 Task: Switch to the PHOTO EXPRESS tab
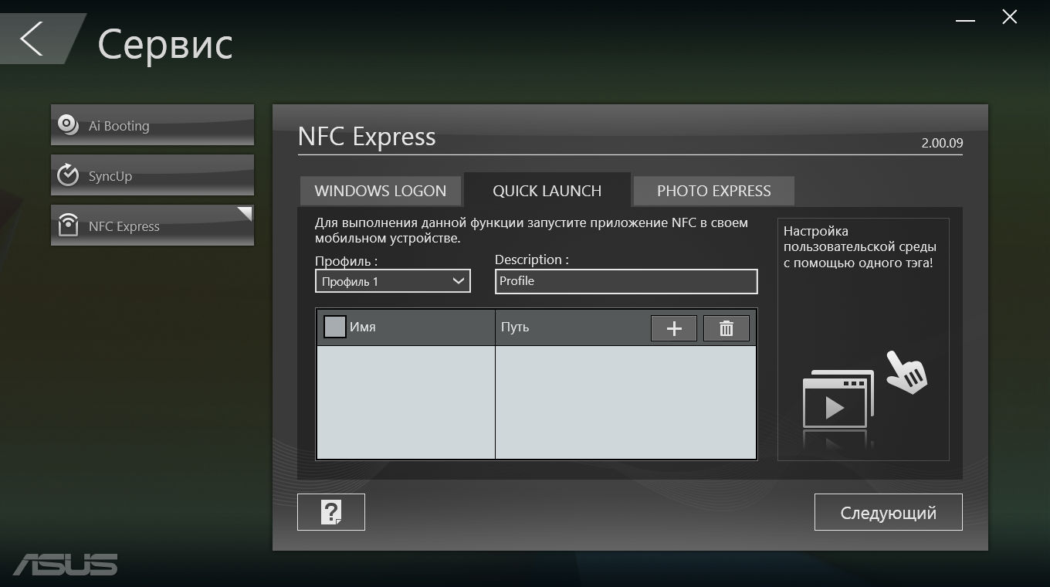(713, 191)
